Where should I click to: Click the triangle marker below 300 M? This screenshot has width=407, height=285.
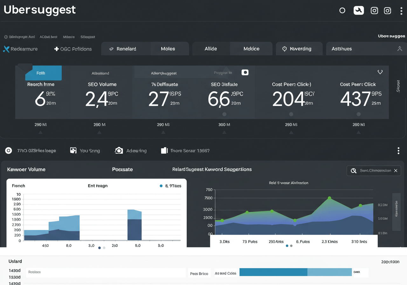click(224, 132)
